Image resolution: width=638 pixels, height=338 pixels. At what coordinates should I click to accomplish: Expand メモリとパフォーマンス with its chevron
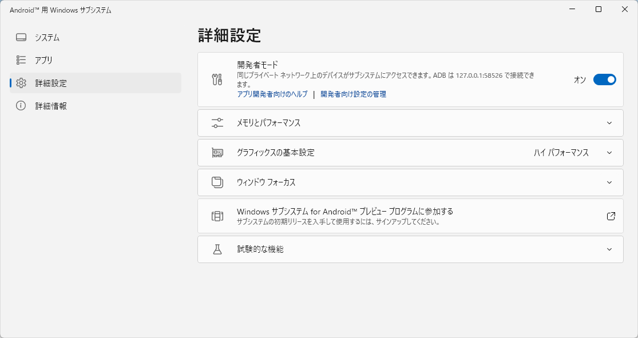click(x=609, y=123)
